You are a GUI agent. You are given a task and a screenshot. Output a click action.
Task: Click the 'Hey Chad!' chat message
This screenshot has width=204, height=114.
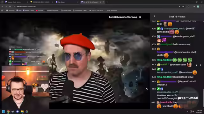[x=167, y=106]
